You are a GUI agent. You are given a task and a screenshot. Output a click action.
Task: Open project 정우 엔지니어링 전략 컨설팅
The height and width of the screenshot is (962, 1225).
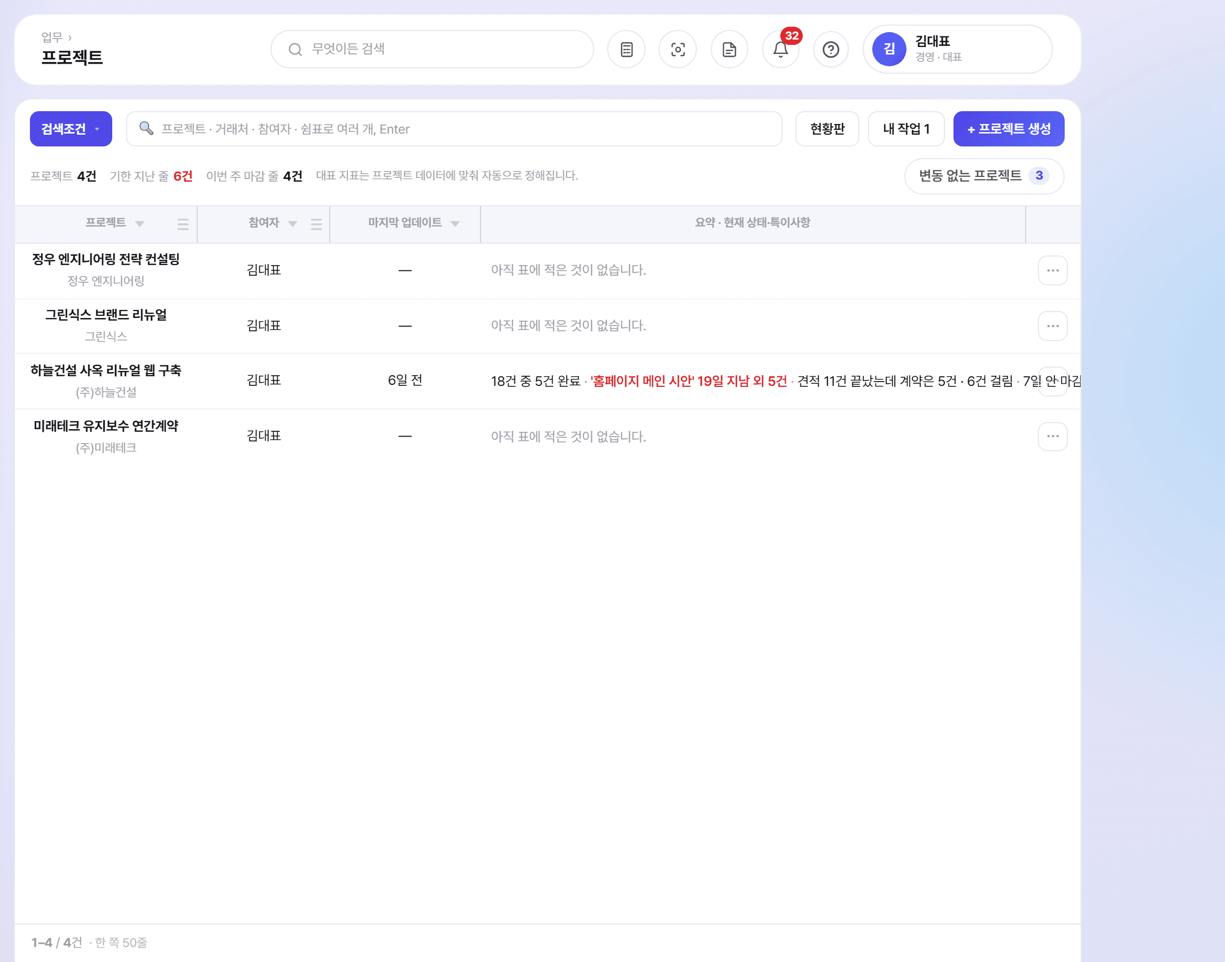pos(106,259)
